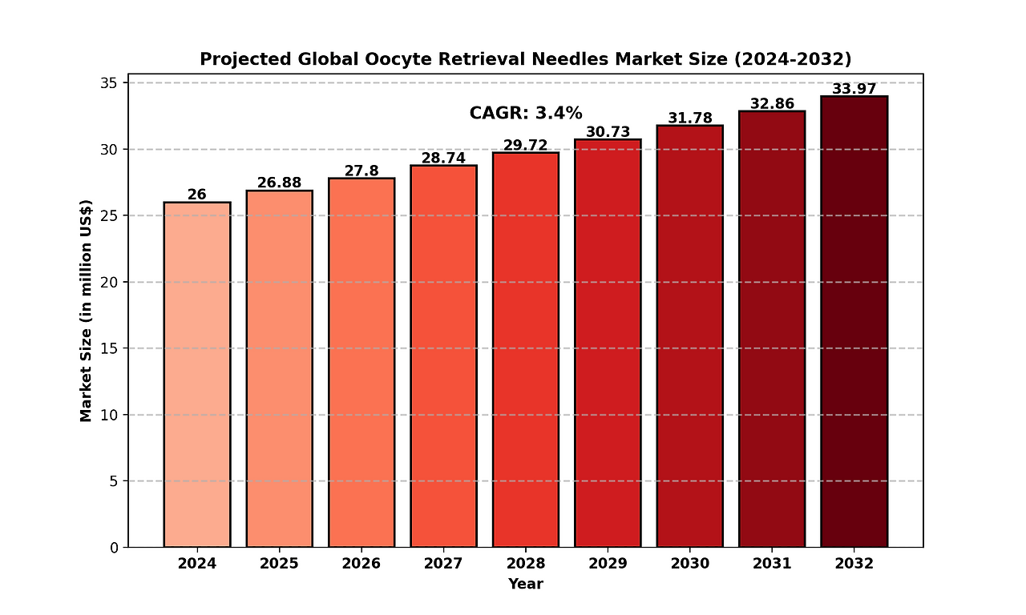Screen dimensions: 1026x615
Task: Click the value label '28.74'
Action: pos(443,158)
